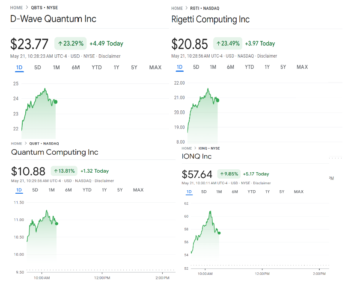
Task: Go to HOME from QBTS breadcrumb
Action: click(x=16, y=8)
